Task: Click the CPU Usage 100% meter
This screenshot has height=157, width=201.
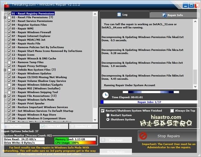Action: 75,143
